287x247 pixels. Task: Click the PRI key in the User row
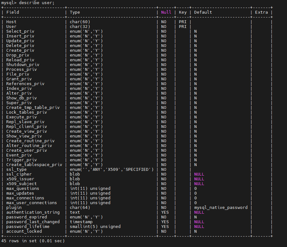coord(183,27)
